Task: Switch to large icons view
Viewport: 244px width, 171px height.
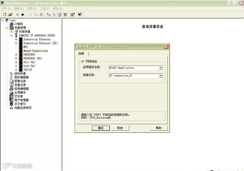Action: pyautogui.click(x=49, y=14)
